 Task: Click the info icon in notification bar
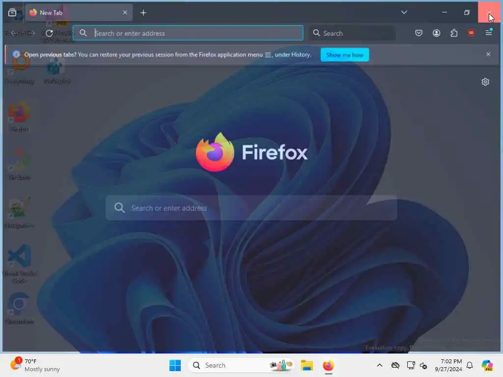click(x=17, y=54)
